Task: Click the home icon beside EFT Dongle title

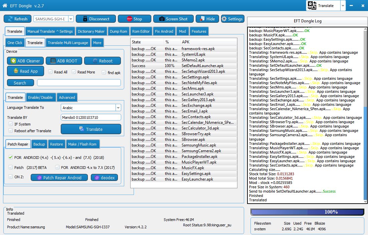Action: click(5, 5)
